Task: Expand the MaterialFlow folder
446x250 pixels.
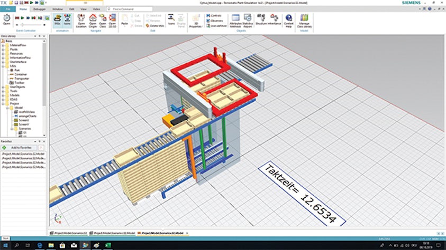Action: point(3,45)
